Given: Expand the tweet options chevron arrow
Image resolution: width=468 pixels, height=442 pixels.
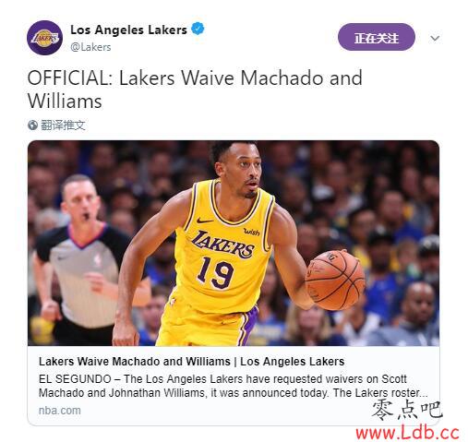Looking at the screenshot, I should (x=435, y=39).
